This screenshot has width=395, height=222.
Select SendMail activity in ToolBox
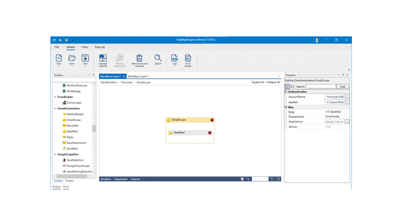pos(71,148)
